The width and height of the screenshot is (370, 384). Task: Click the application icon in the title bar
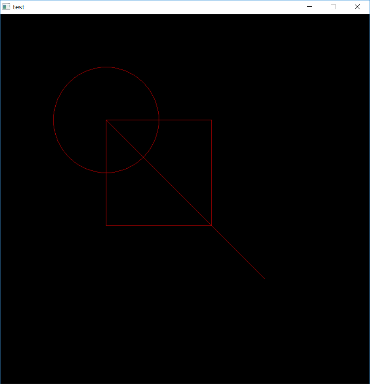point(5,7)
